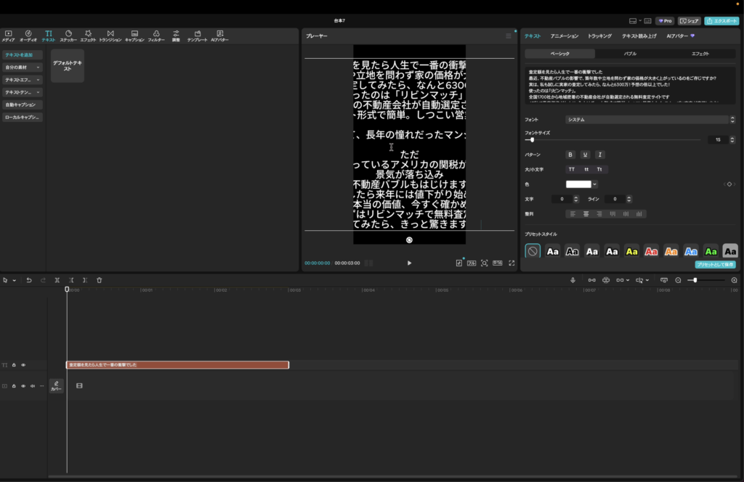The height and width of the screenshot is (482, 744).
Task: Click the split clip icon
Action: (57, 280)
